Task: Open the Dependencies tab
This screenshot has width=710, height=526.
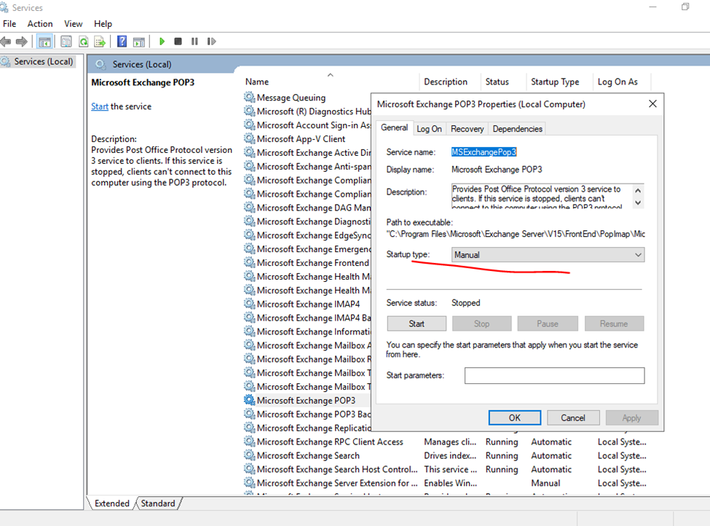Action: coord(517,129)
